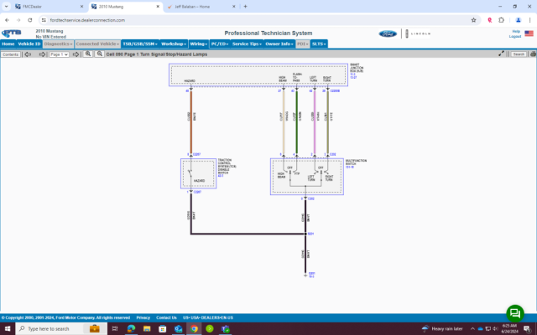
Task: Open the Privacy footer link
Action: [143, 317]
